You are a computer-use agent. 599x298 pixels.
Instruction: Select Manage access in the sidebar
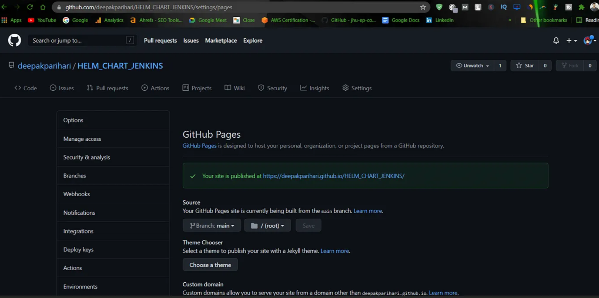113,139
